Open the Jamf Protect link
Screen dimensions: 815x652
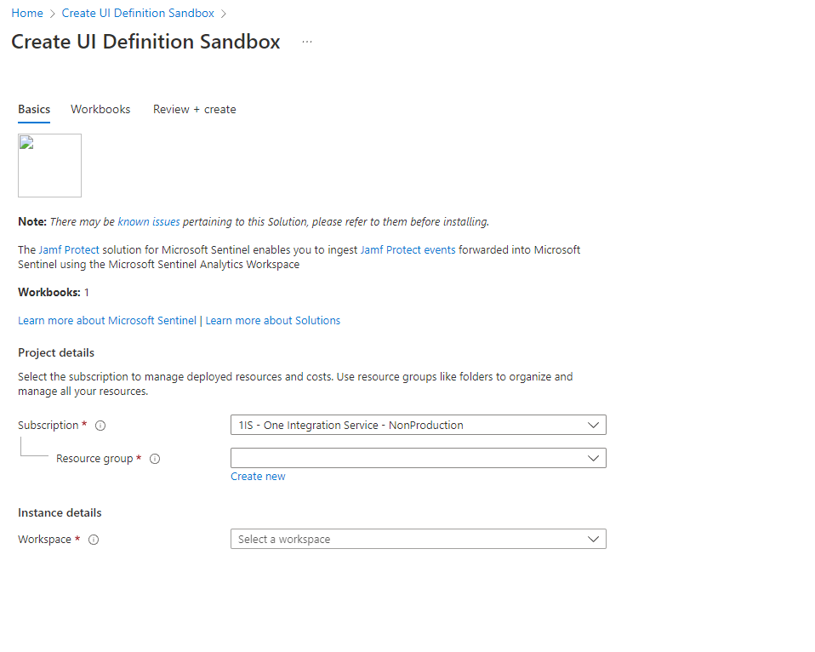point(69,249)
